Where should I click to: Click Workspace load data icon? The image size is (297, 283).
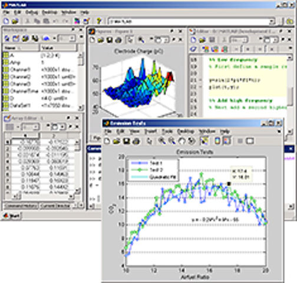(25, 38)
